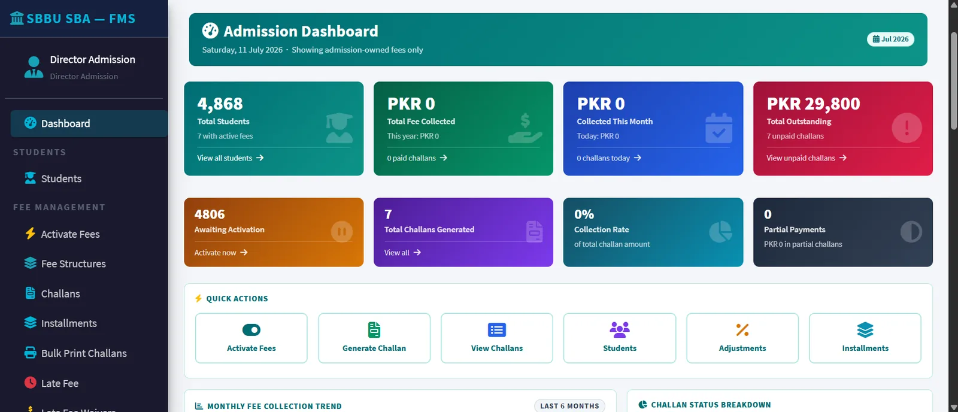Open the Dashboard menu item
Image resolution: width=958 pixels, height=412 pixels.
(x=89, y=123)
